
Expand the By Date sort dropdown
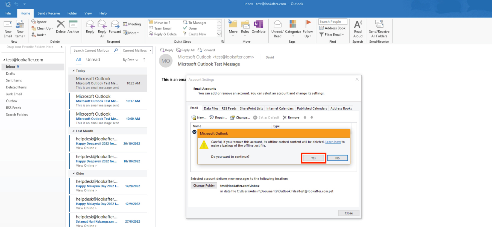(130, 60)
